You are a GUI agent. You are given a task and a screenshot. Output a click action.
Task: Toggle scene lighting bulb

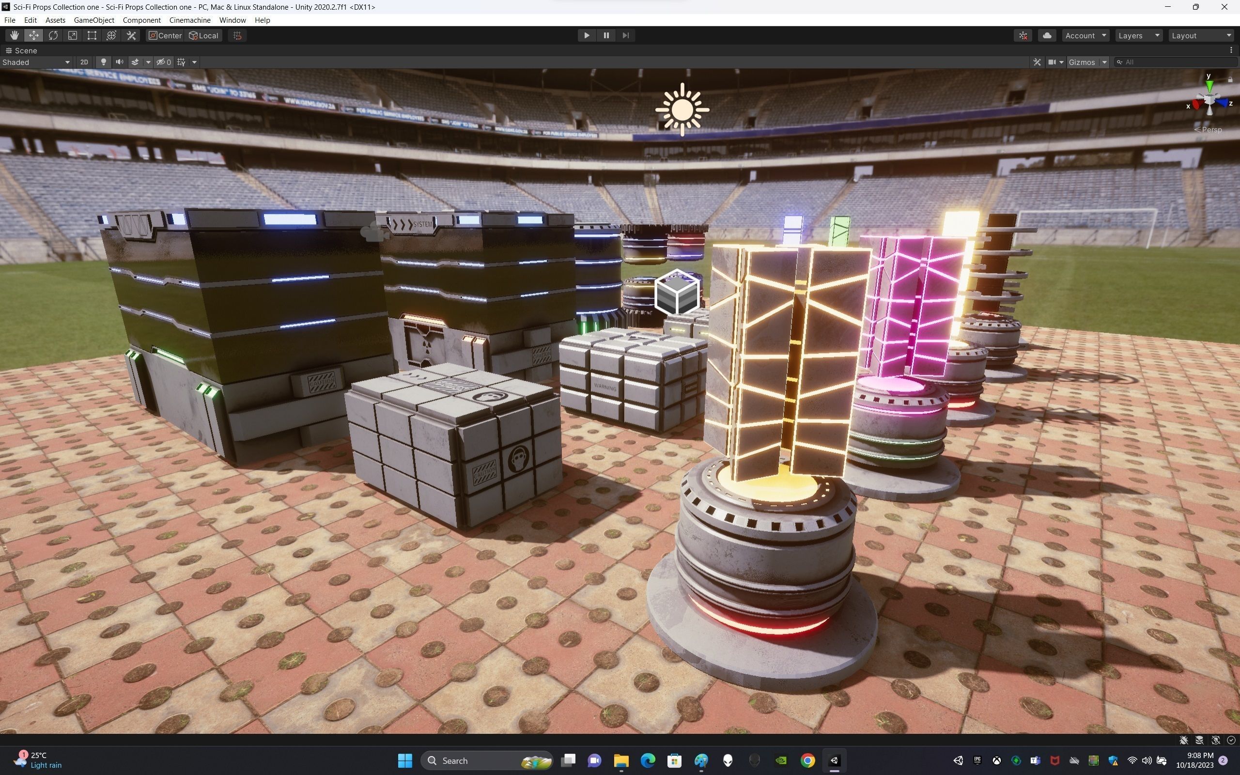click(x=104, y=62)
